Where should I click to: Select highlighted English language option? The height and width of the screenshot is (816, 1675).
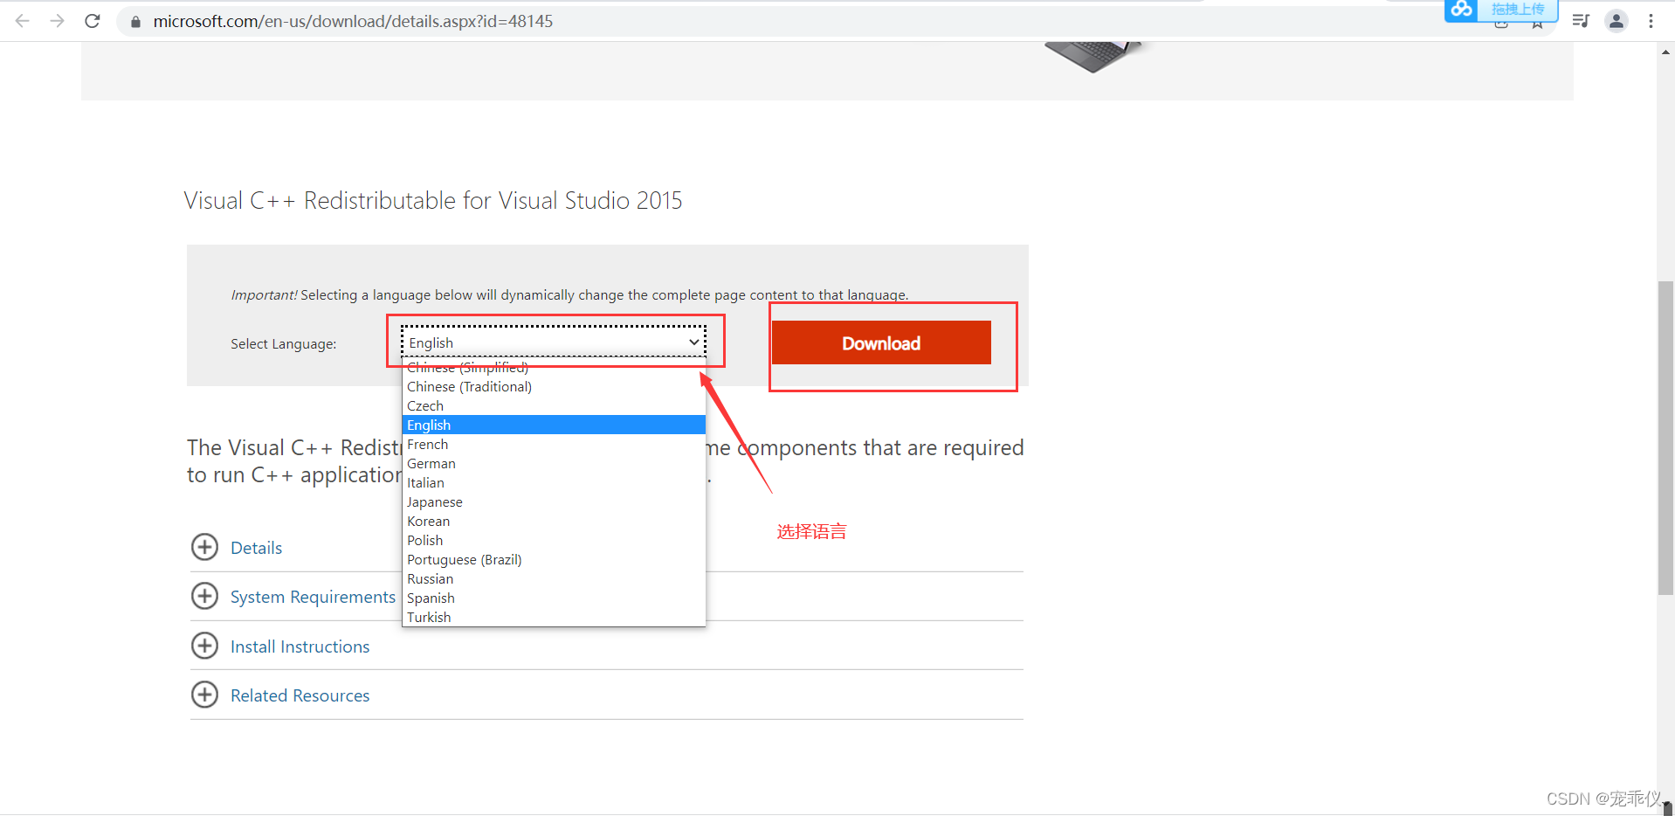(x=554, y=425)
